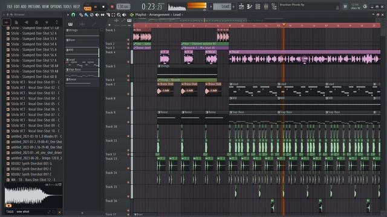This screenshot has height=217, width=387.
Task: Open the OPTIONS menu
Action: [56, 7]
